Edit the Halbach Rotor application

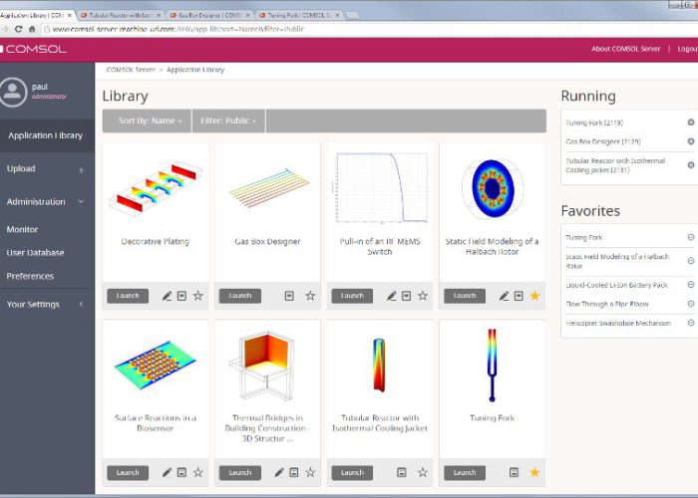[504, 296]
